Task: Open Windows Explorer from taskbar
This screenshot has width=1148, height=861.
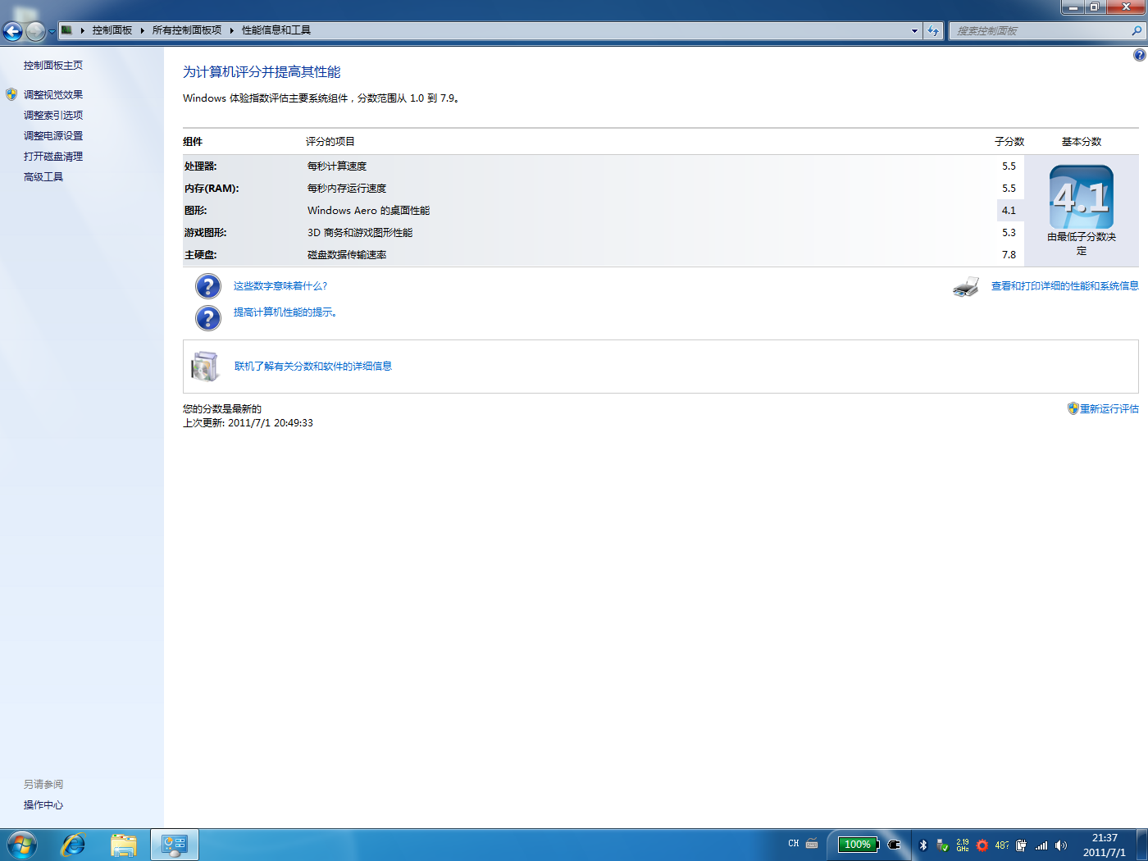Action: tap(124, 845)
